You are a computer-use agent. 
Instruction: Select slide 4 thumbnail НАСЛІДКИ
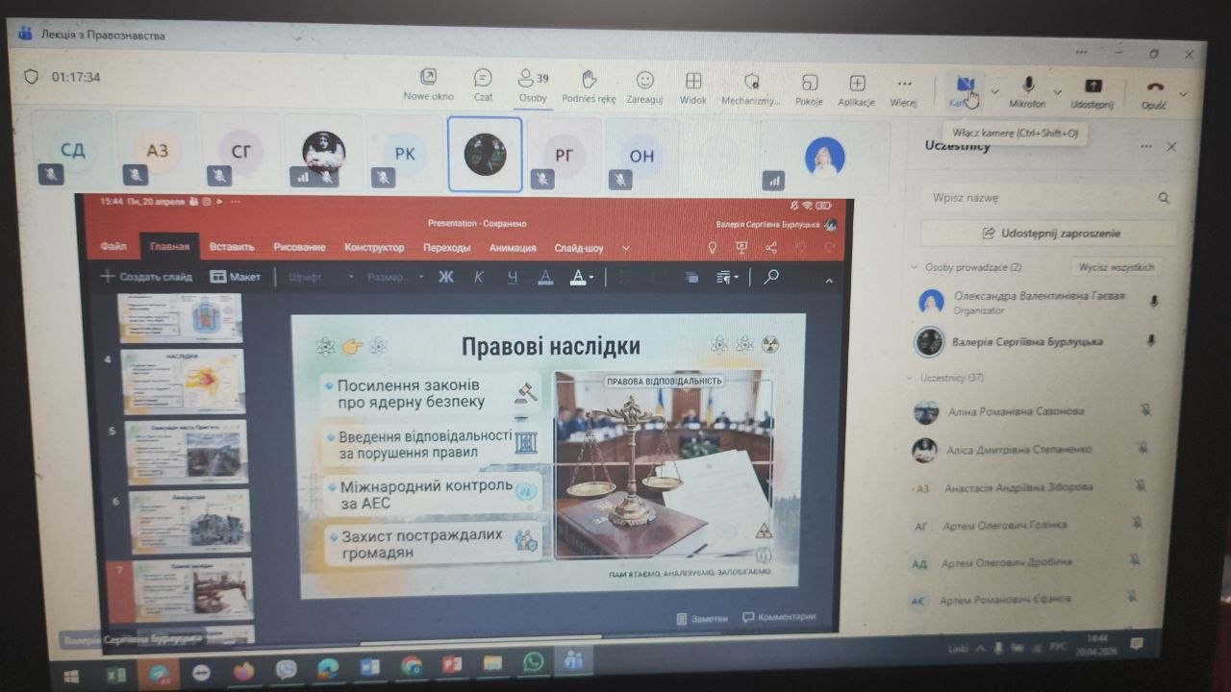183,382
